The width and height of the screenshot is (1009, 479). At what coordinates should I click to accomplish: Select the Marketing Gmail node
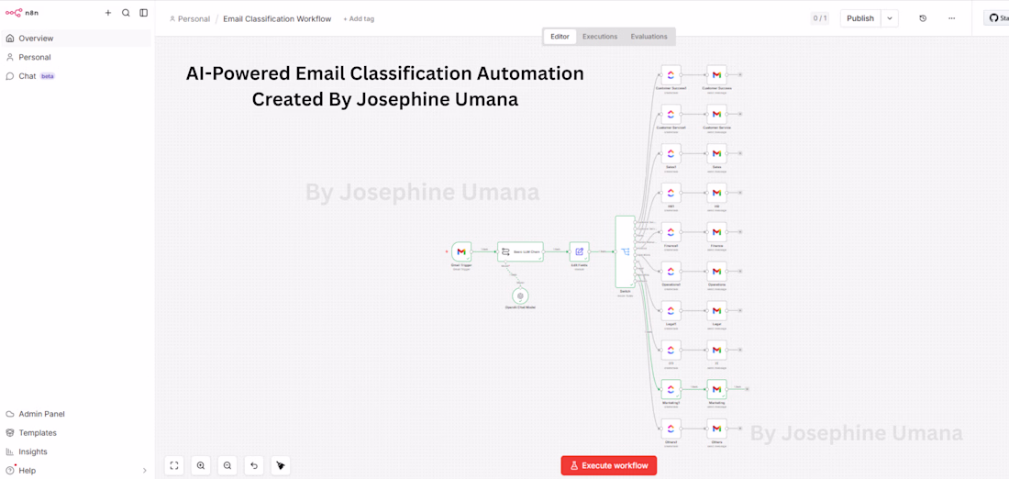(717, 389)
